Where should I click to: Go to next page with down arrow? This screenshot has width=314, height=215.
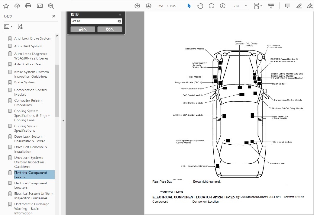(148, 6)
